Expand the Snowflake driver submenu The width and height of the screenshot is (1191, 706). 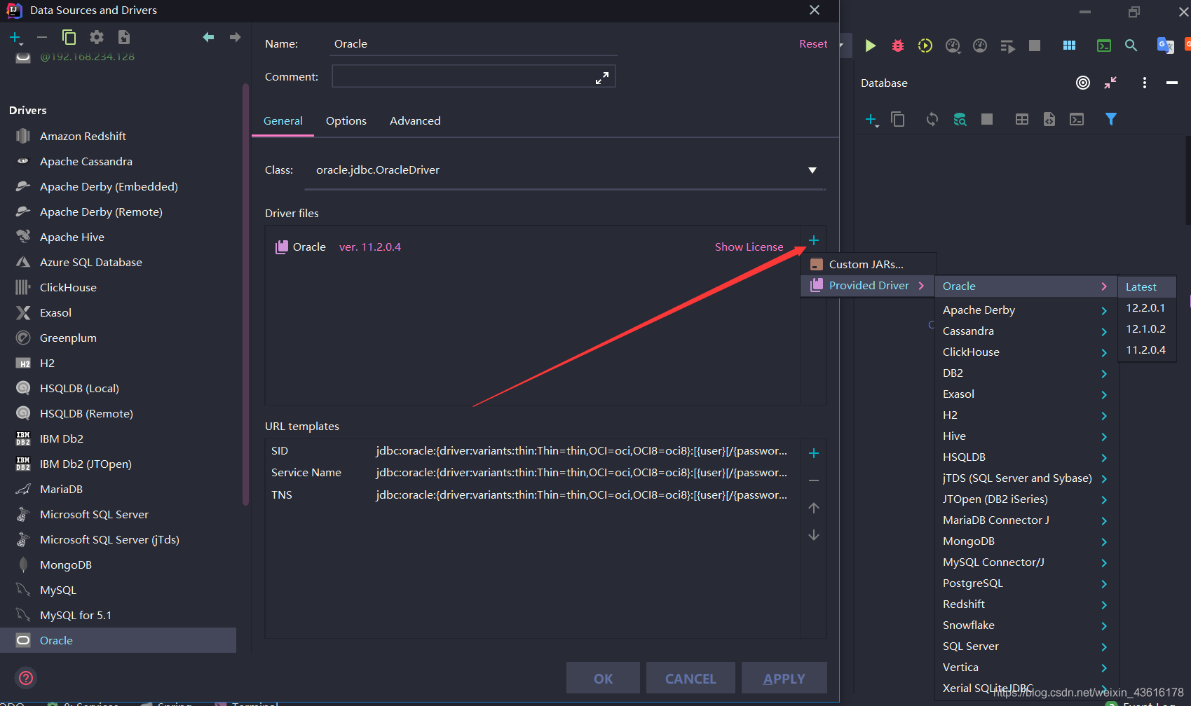pyautogui.click(x=1026, y=625)
